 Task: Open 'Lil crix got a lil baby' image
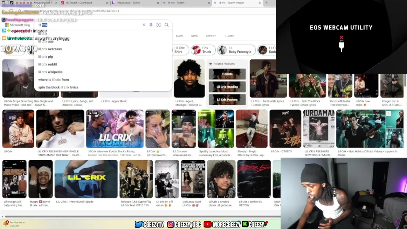(x=14, y=179)
